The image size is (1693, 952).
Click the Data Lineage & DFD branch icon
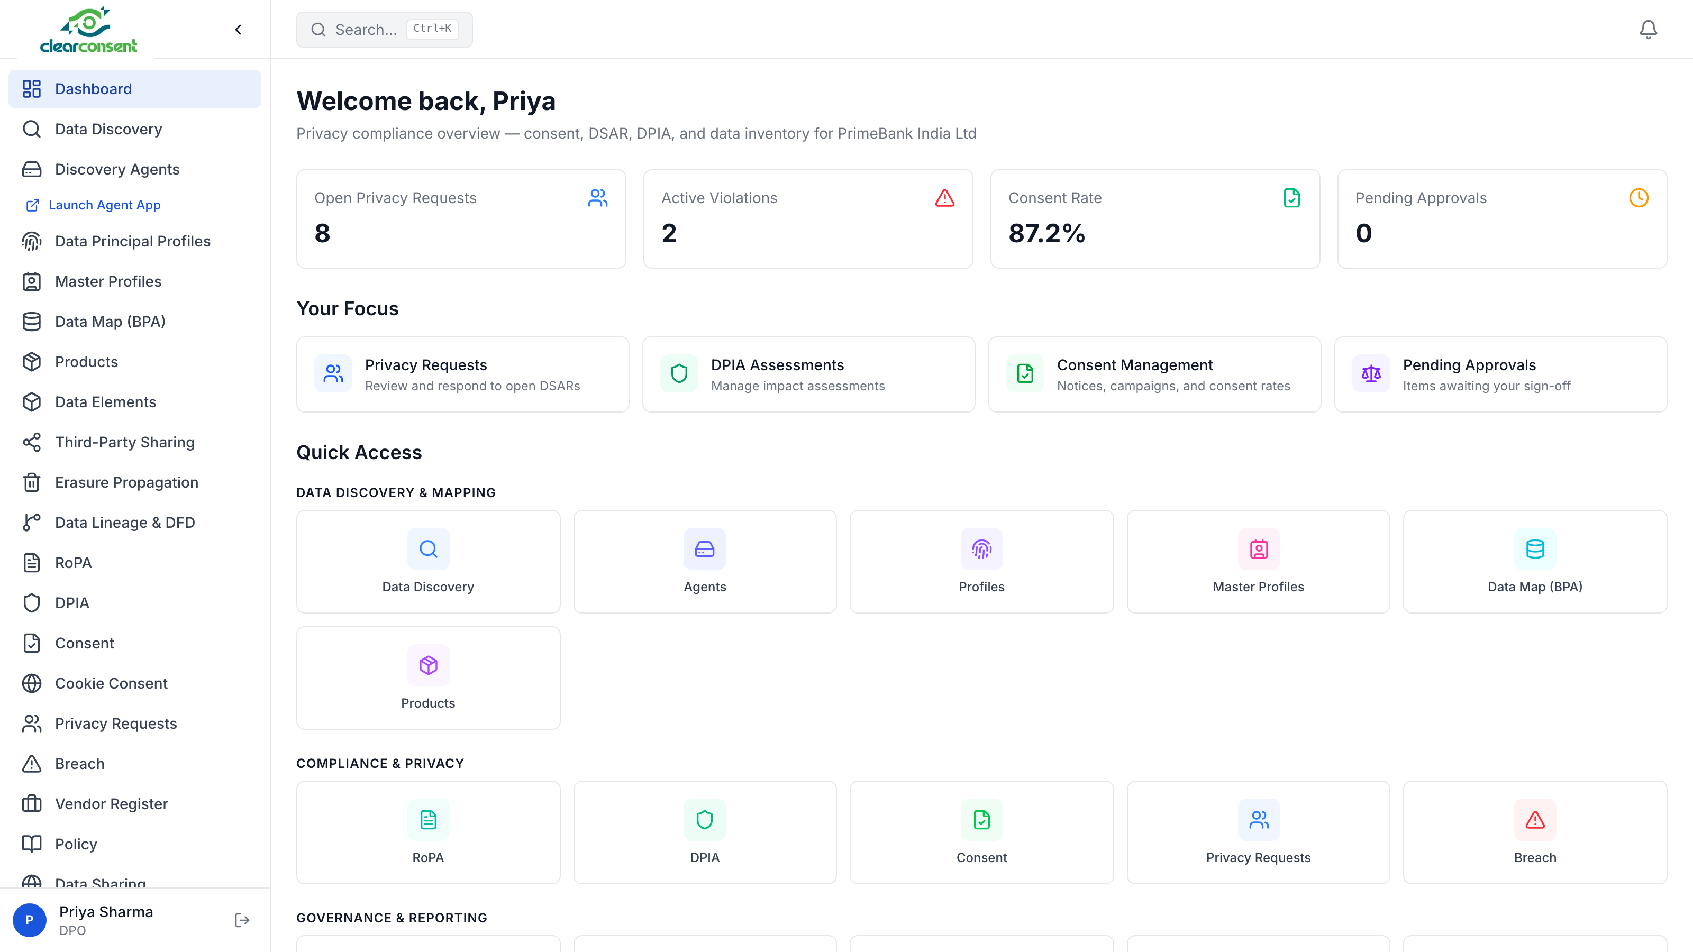pos(32,523)
